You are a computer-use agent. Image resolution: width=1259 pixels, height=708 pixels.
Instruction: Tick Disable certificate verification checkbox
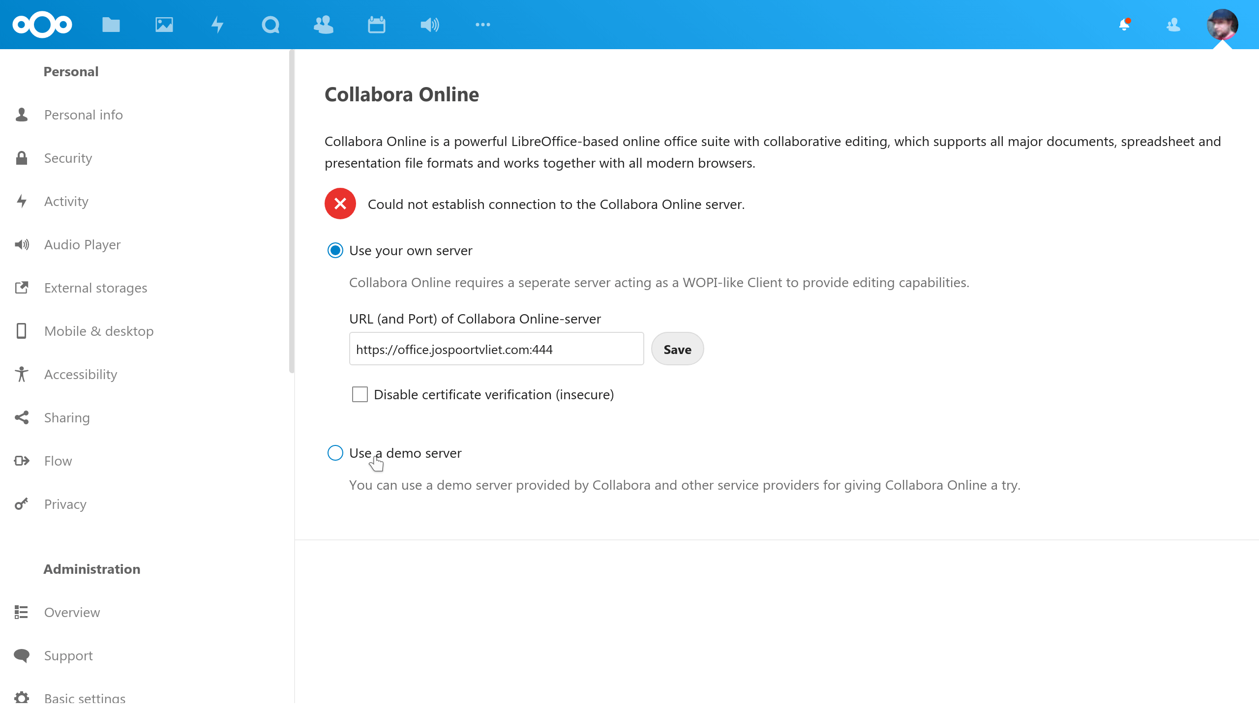click(360, 394)
